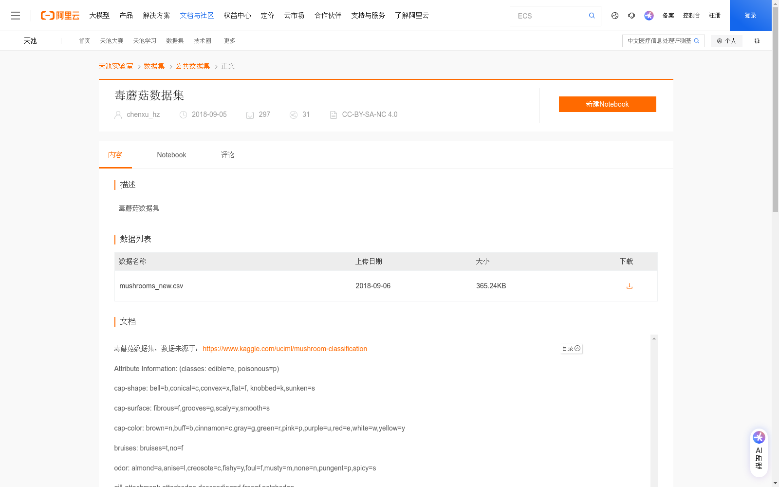Image resolution: width=779 pixels, height=487 pixels.
Task: Open the hamburger navigation menu
Action: [16, 15]
